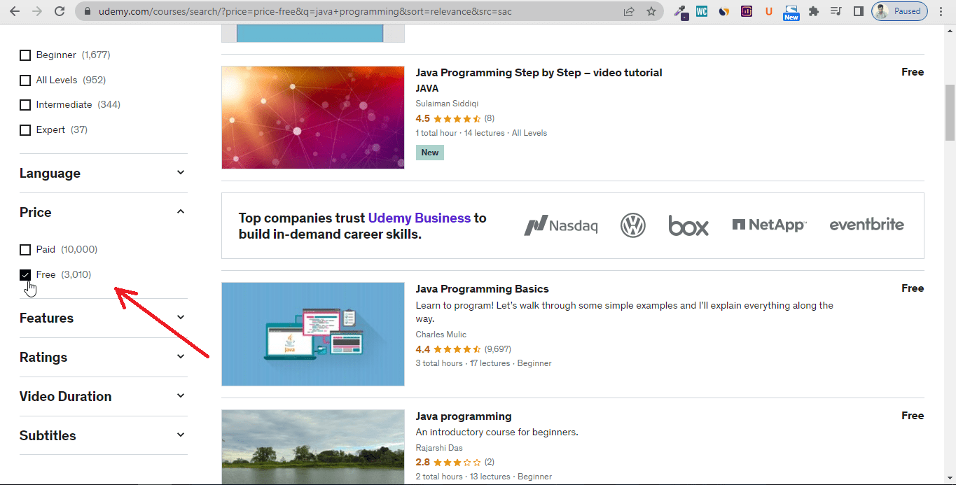Click the landscape photo course thumbnail
Image resolution: width=956 pixels, height=485 pixels.
pos(313,447)
